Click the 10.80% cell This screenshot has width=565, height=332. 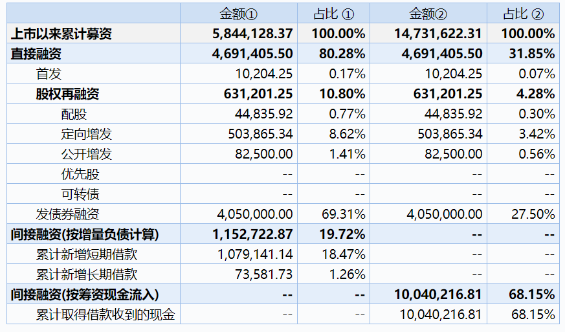coord(342,94)
